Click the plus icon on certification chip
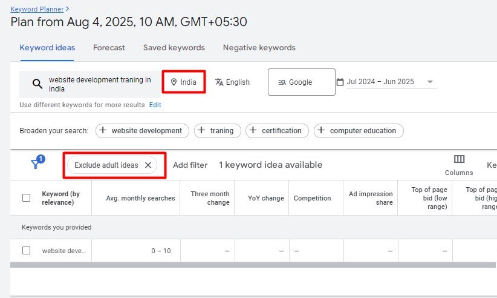 pyautogui.click(x=253, y=130)
